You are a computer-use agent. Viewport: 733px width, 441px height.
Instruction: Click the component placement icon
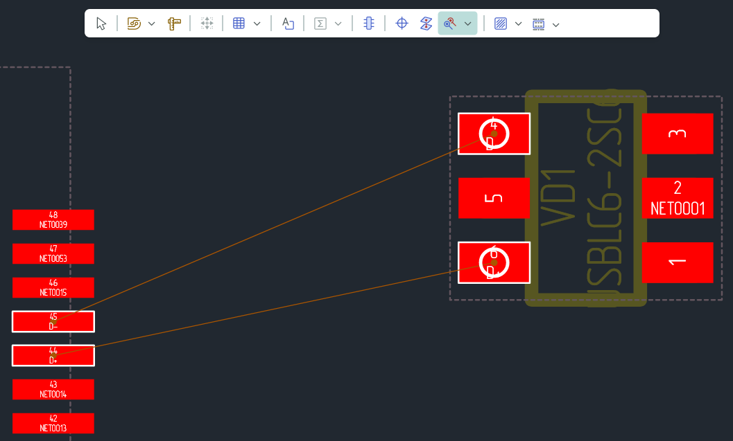tap(368, 24)
